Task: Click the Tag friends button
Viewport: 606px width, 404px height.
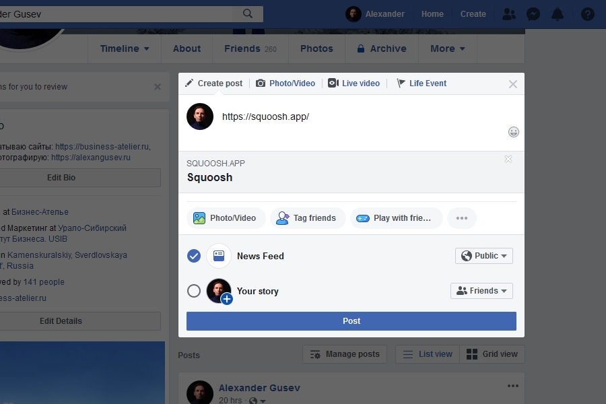Action: point(308,218)
